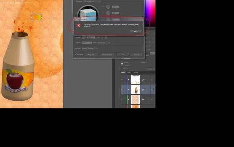Cancel the 3D Revolve dialog
The width and height of the screenshot is (234, 147).
point(136,55)
